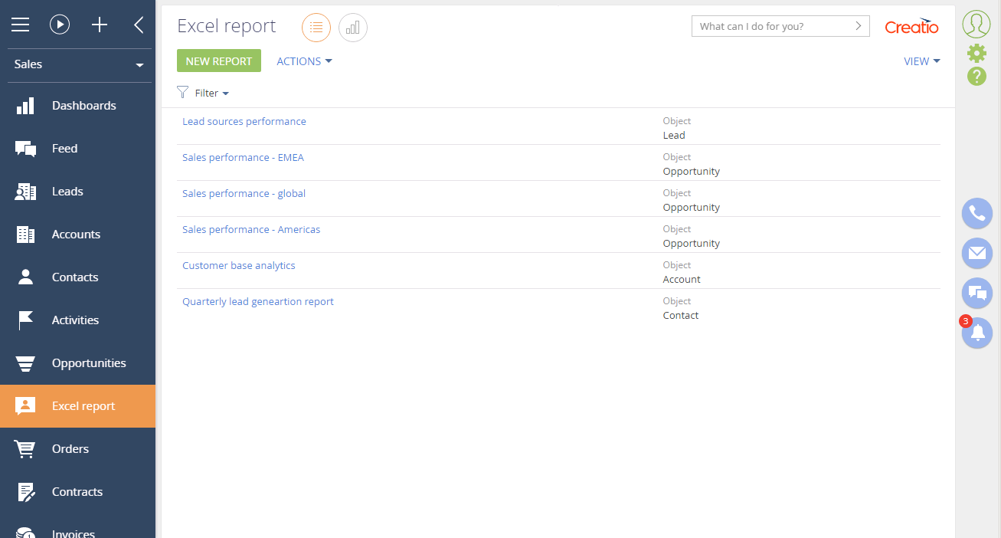
Task: Open the user profile icon
Action: (976, 24)
